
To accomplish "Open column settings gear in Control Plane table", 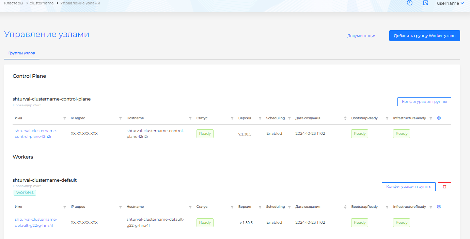I will [439, 118].
